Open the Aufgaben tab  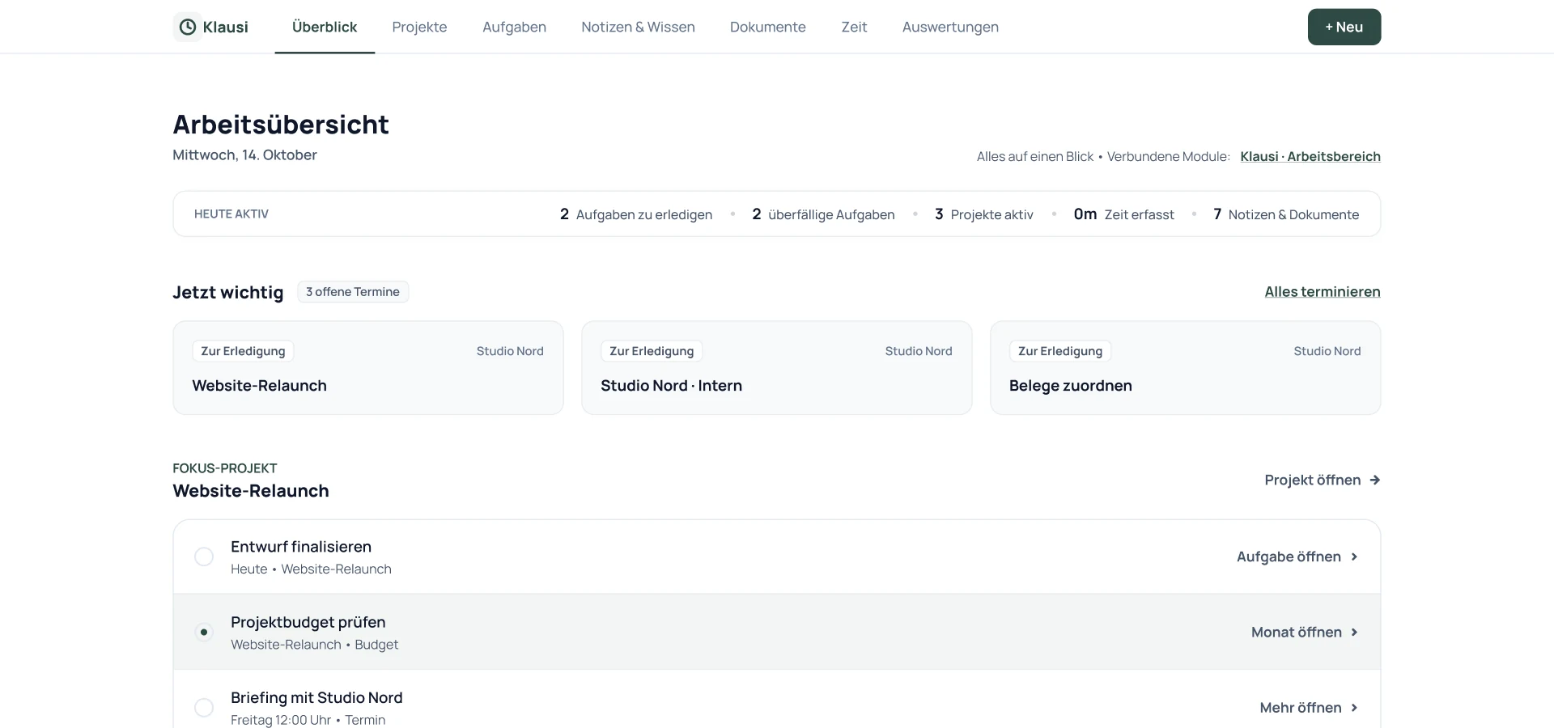coord(514,27)
